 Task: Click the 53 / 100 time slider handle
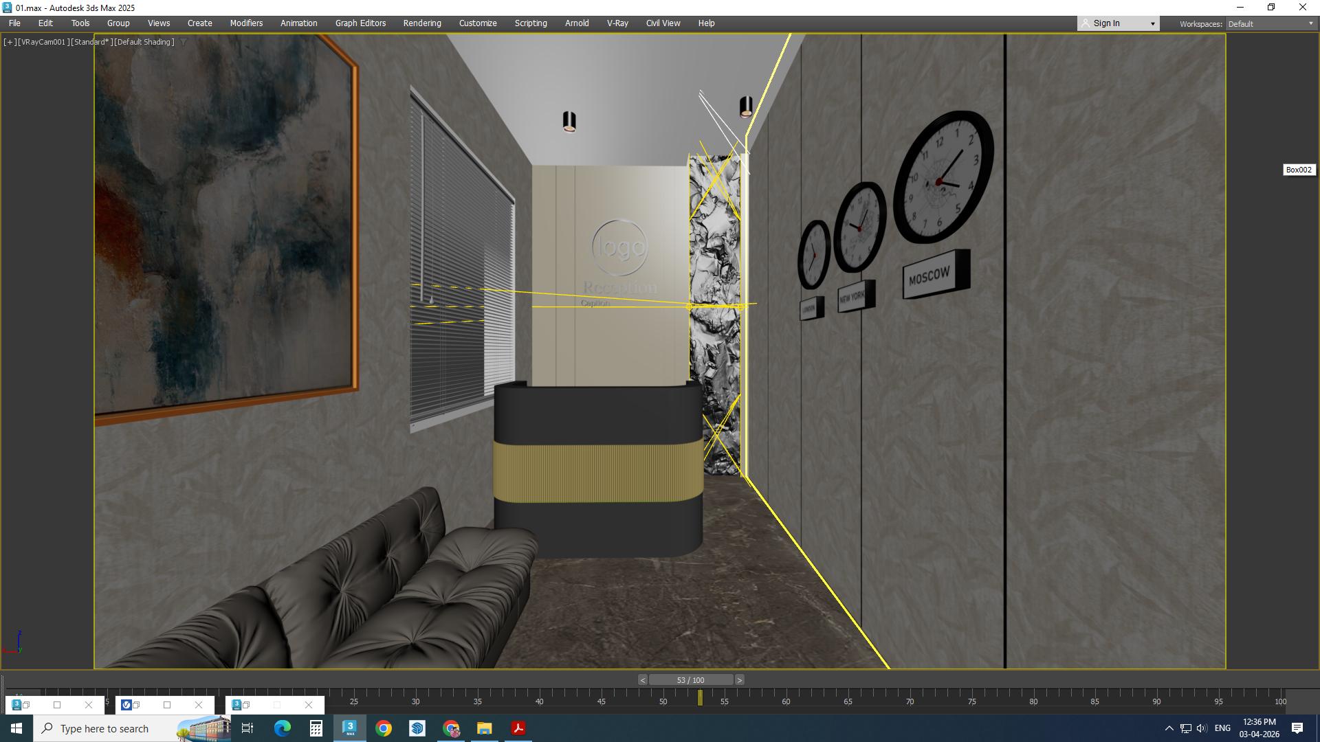(x=690, y=680)
